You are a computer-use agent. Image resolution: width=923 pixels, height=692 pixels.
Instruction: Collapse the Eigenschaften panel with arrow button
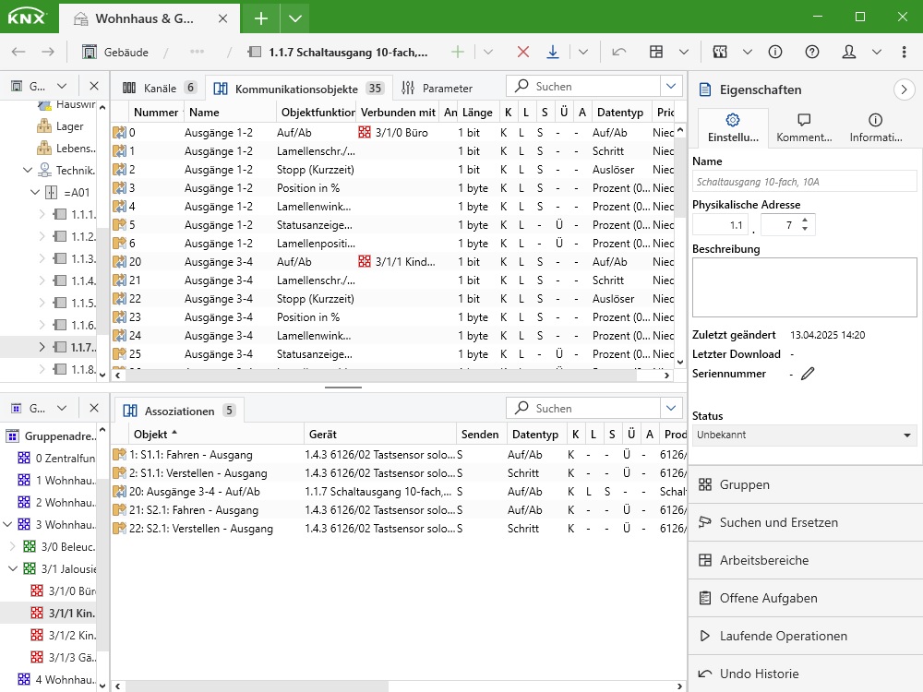click(x=904, y=89)
